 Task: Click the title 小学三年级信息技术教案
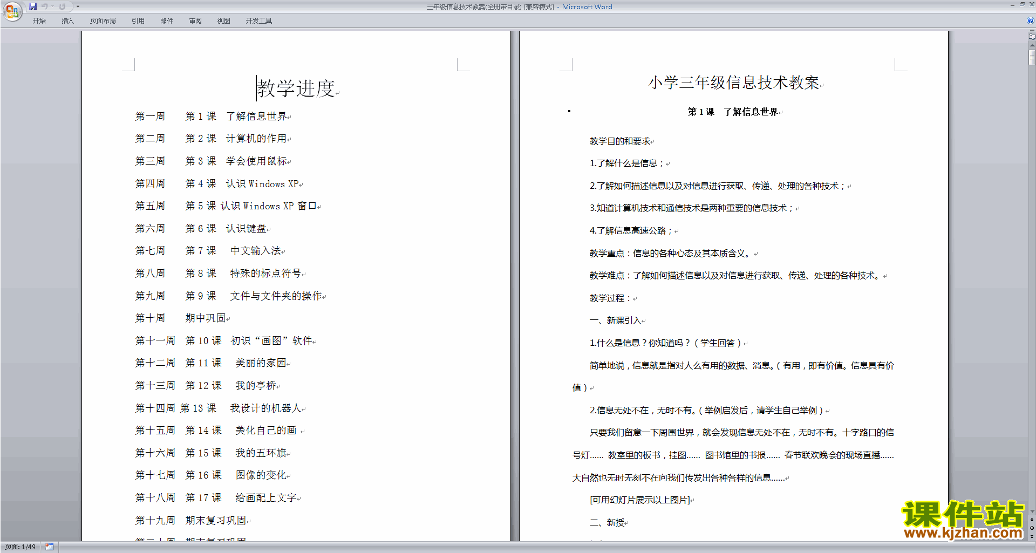[x=734, y=83]
